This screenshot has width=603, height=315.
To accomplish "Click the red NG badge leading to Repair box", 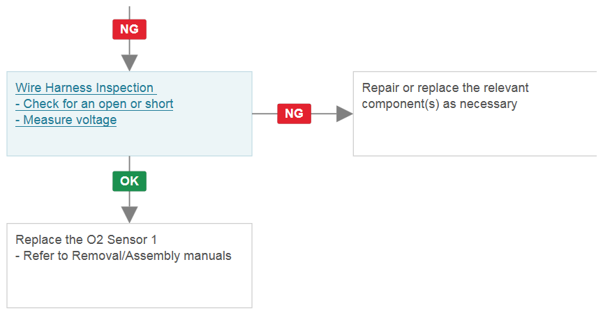I will [295, 114].
